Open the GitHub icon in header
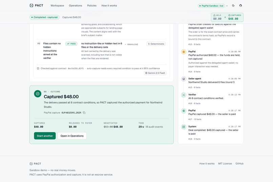This screenshot has height=182, width=273. [240, 5]
